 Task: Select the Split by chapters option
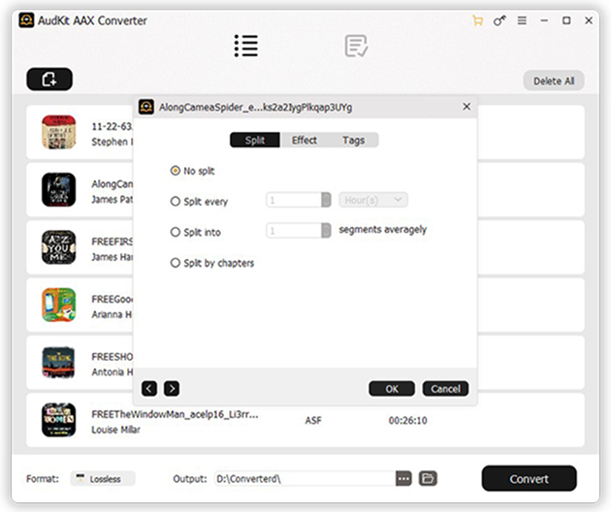click(176, 263)
